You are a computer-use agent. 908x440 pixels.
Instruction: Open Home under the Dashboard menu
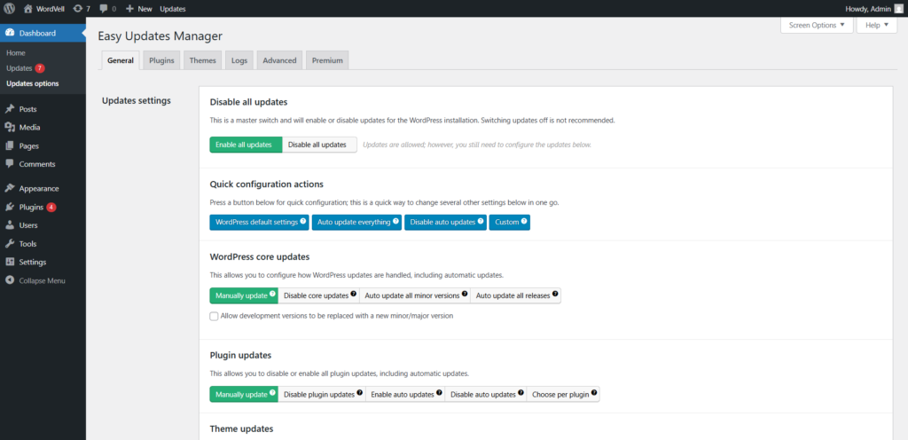(x=16, y=52)
